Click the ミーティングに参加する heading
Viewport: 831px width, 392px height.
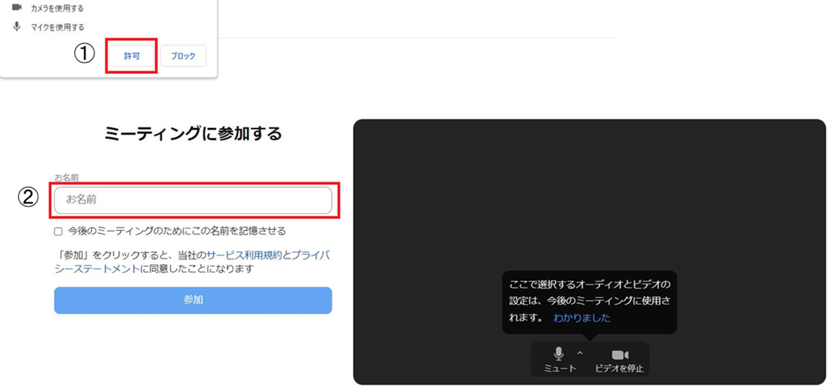click(193, 134)
